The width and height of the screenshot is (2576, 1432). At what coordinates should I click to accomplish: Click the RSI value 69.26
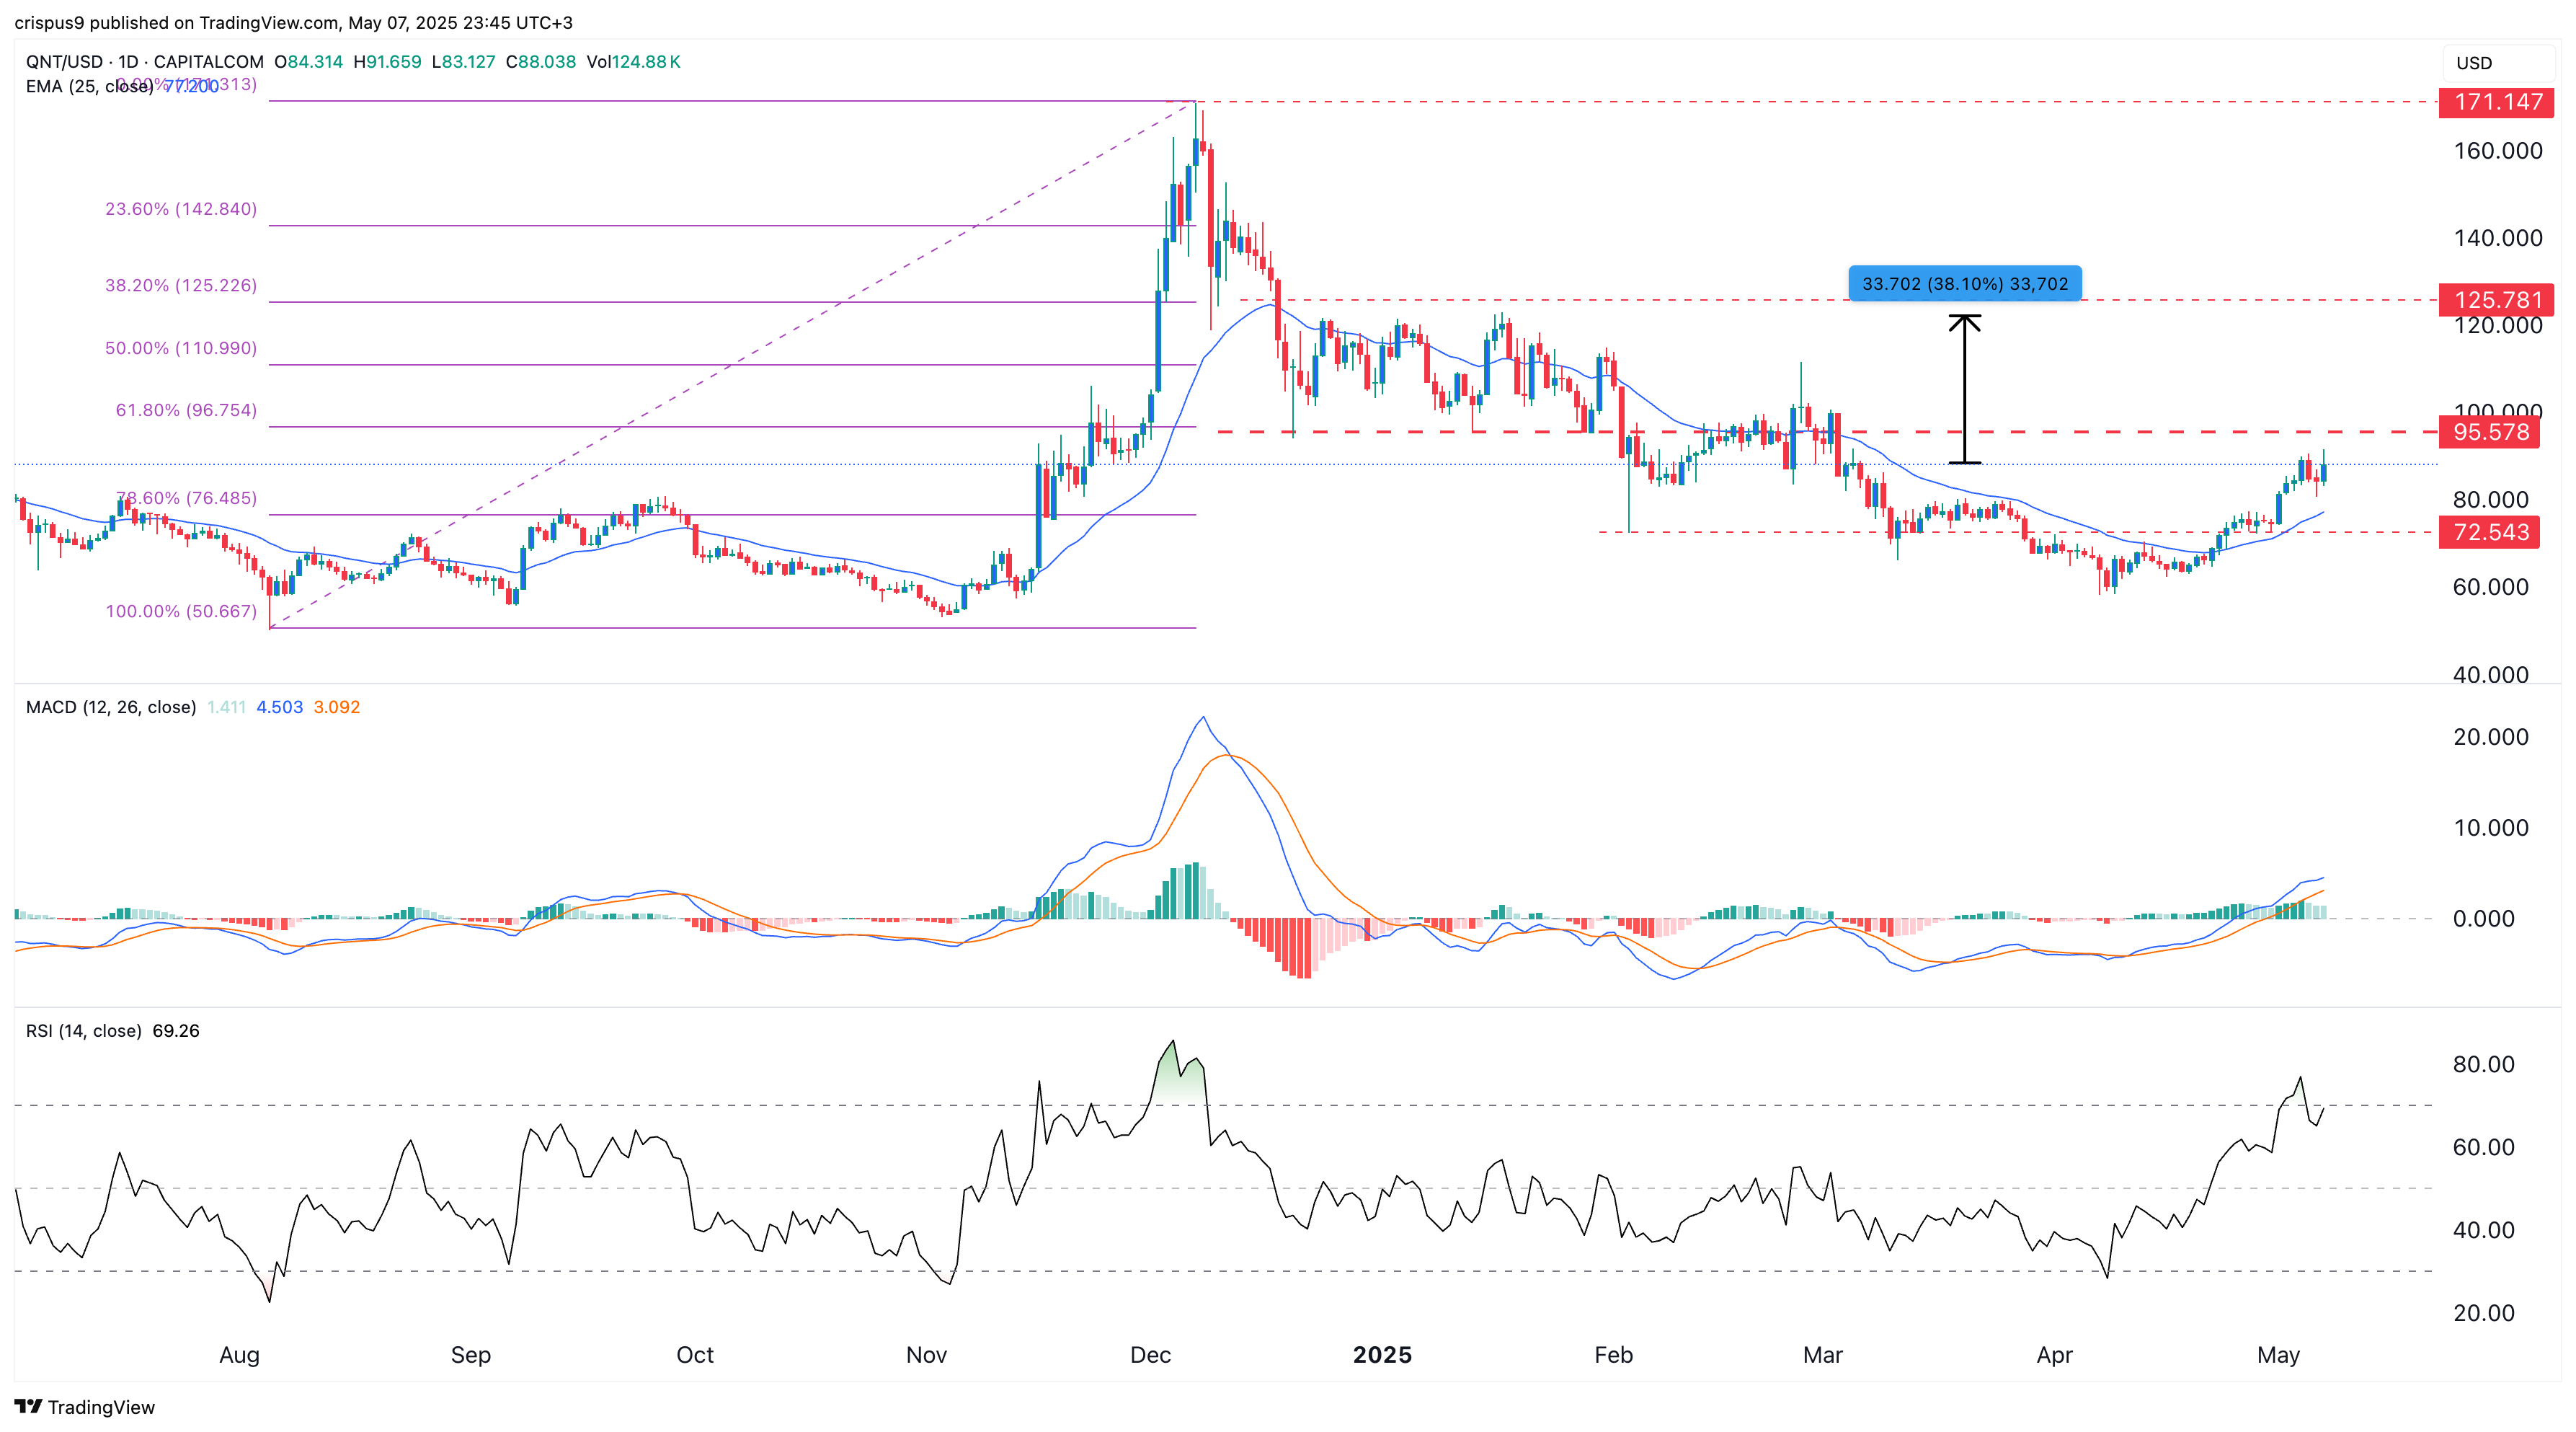tap(176, 1030)
